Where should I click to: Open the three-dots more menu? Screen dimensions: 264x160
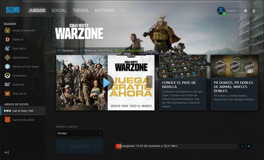(123, 11)
